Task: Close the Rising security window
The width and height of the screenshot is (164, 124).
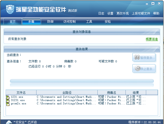Action: tap(159, 4)
